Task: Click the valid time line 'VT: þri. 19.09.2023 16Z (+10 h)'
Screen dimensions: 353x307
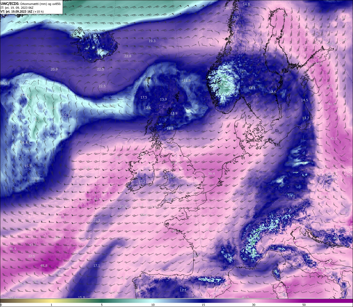Action: tap(22, 12)
